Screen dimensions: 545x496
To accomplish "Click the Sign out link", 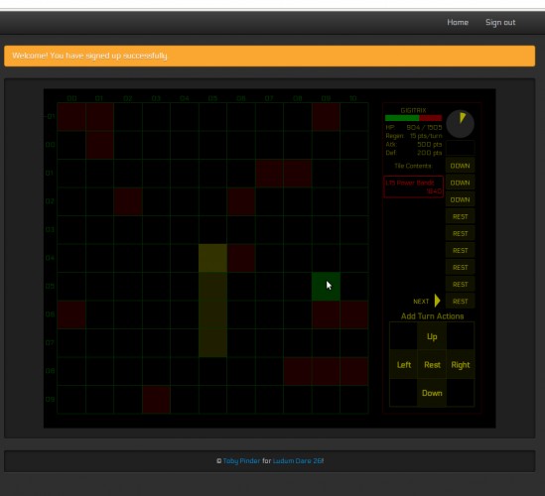I will pos(500,22).
